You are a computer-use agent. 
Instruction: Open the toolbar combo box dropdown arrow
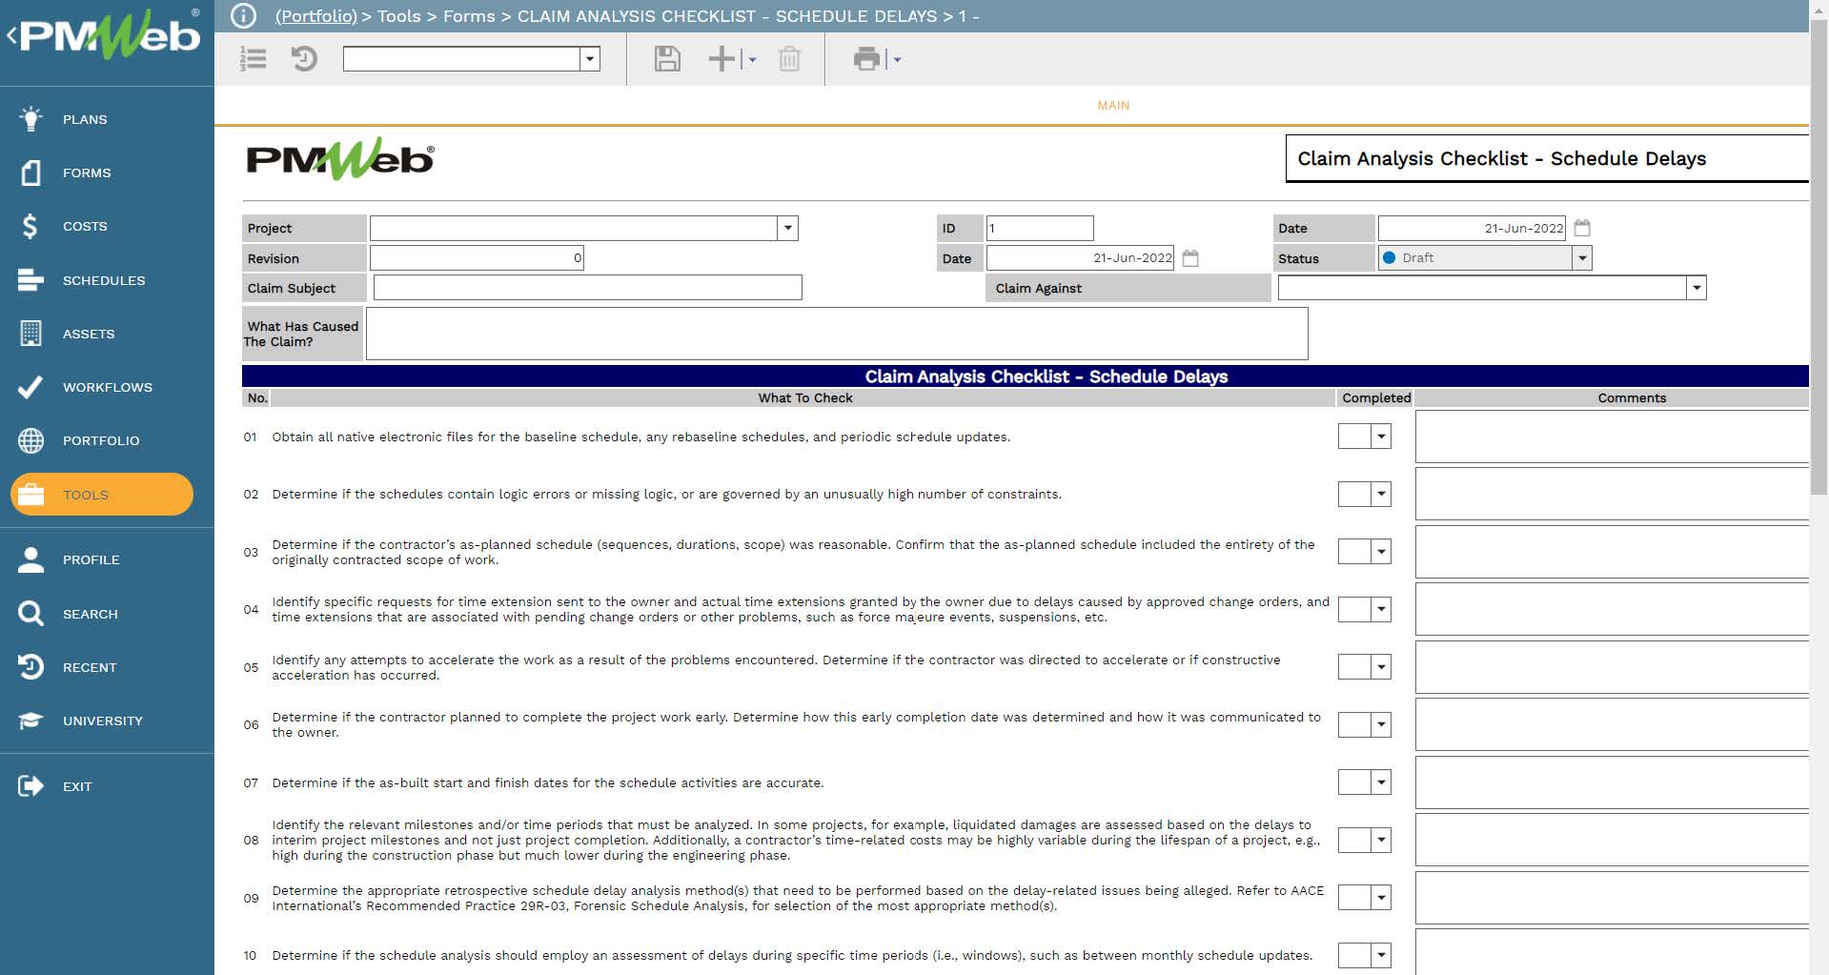(x=590, y=59)
